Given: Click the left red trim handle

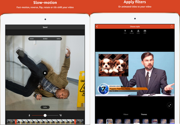Looking at the screenshot, I should click(16, 122).
